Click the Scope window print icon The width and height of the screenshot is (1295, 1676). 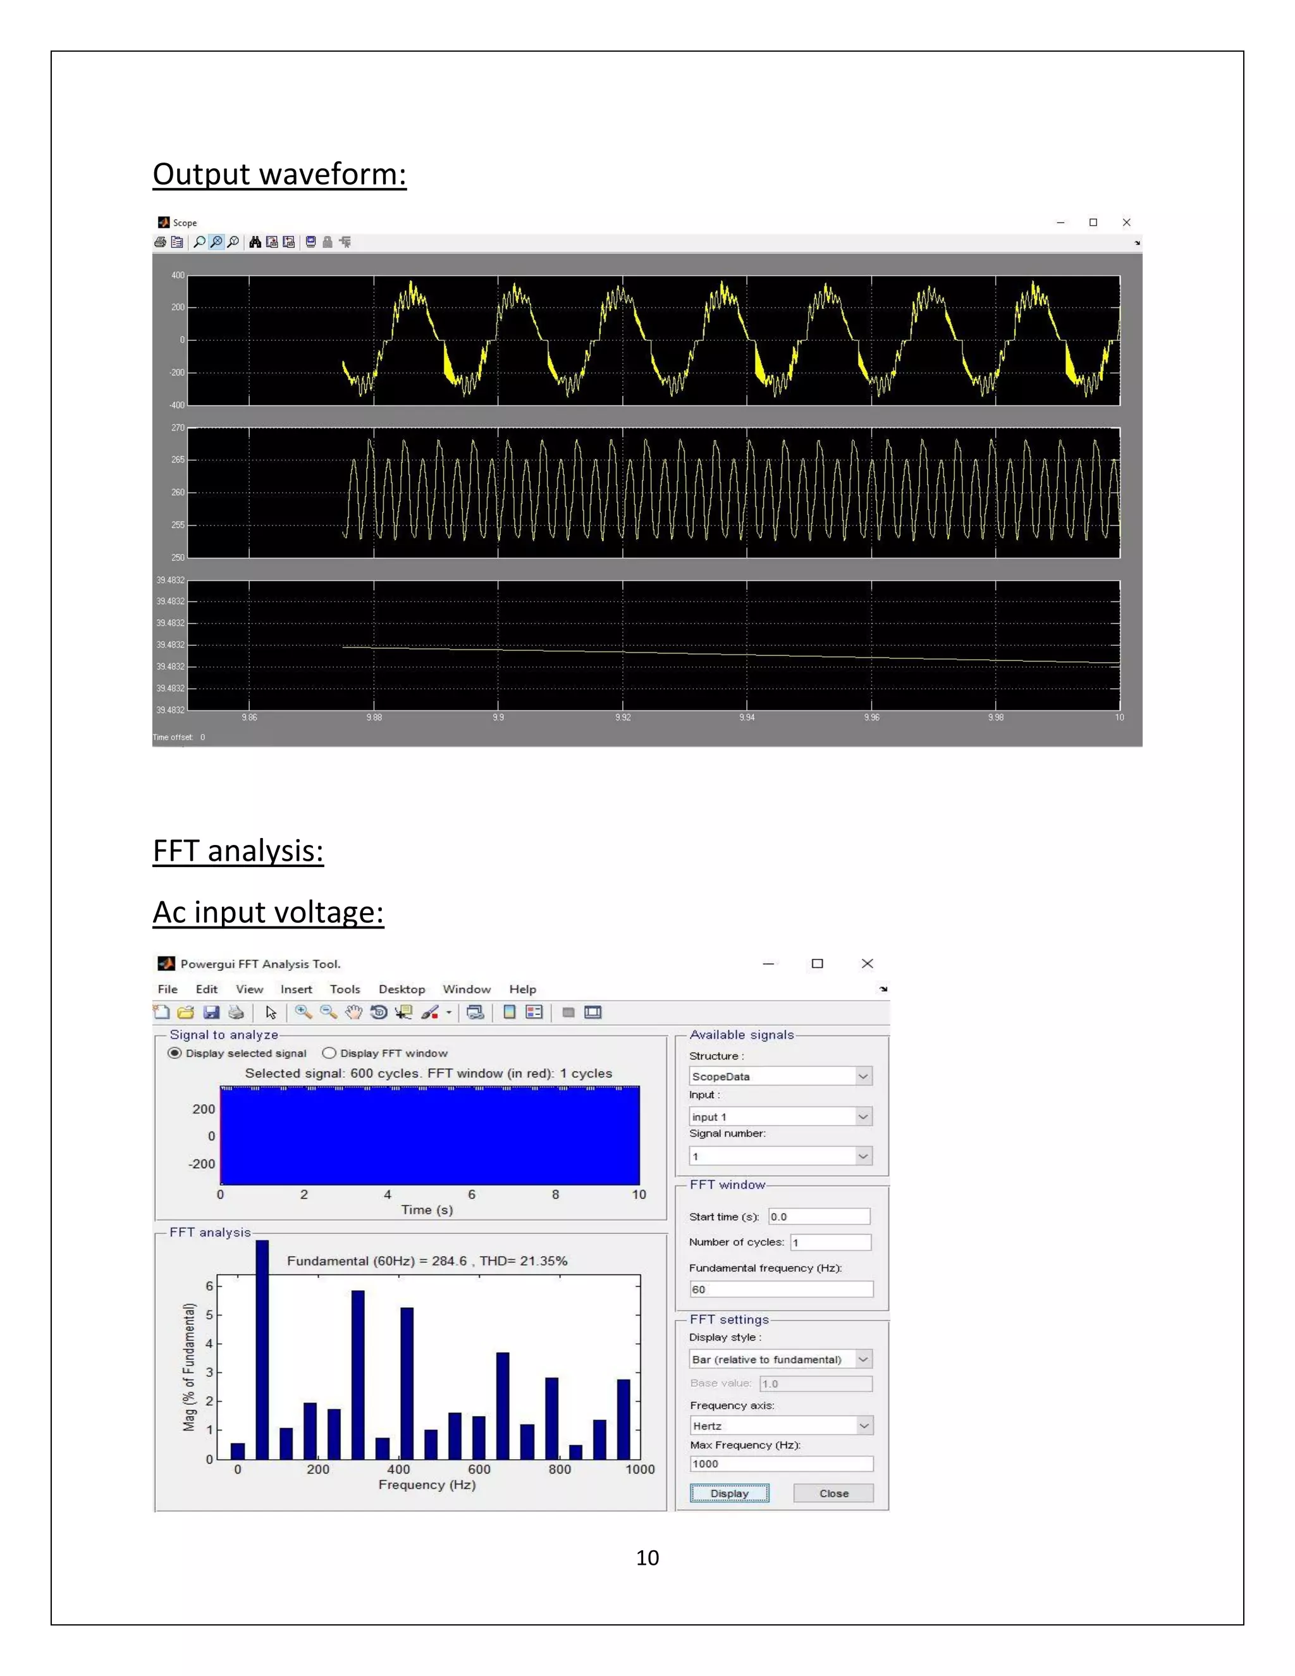pyautogui.click(x=159, y=242)
